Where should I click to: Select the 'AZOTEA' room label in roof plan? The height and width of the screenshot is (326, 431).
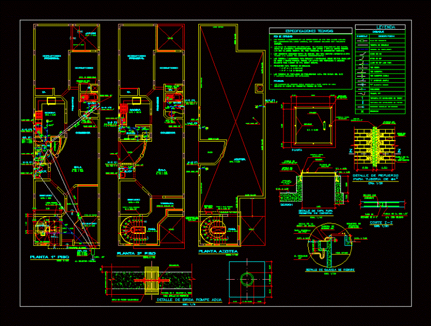[240, 159]
